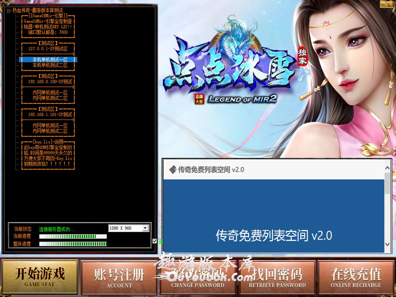
Task: Click the Legend of Mir2 logo text
Action: point(242,99)
